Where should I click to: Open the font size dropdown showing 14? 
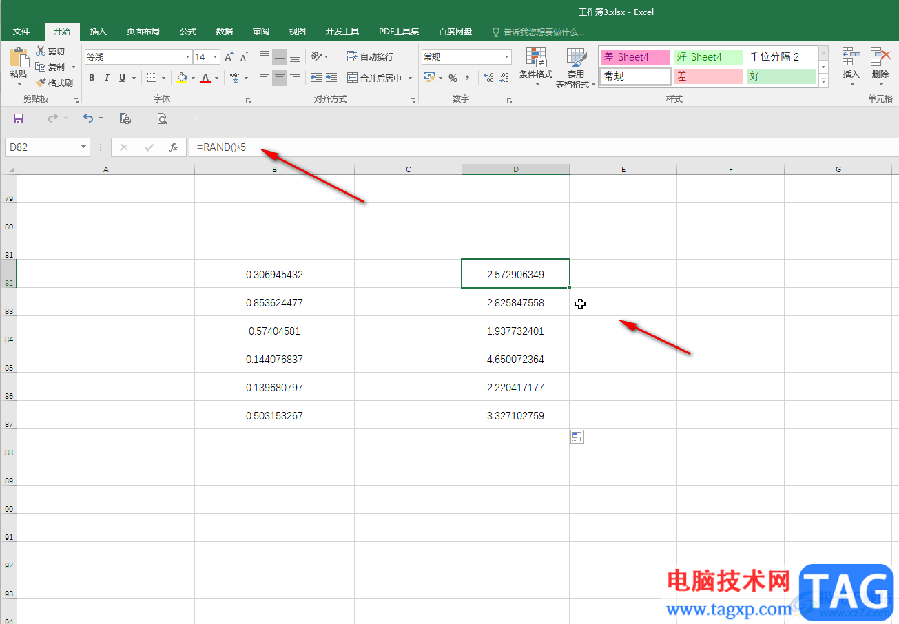click(216, 57)
